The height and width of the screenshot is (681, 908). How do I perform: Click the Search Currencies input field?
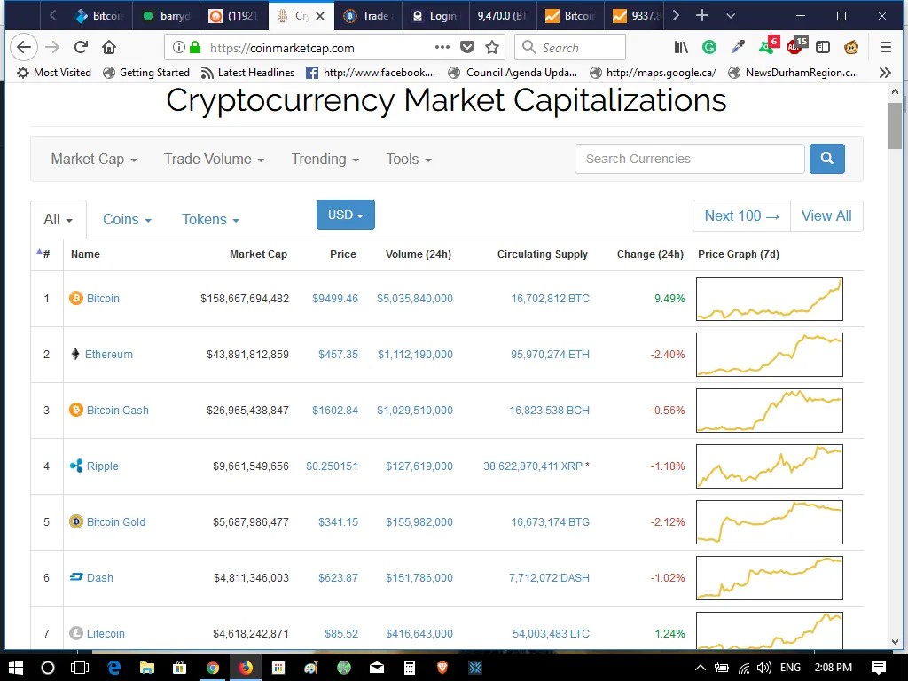(689, 159)
